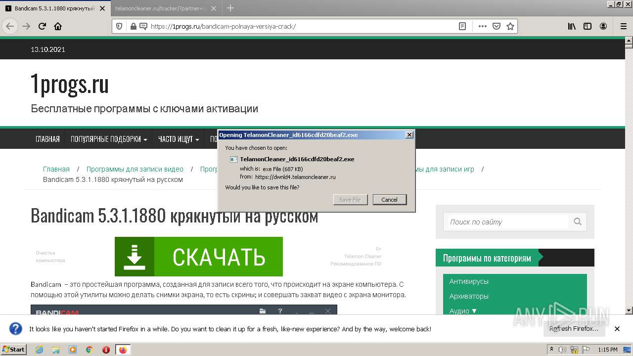View site security padlock info
633x356 pixels.
point(133,26)
